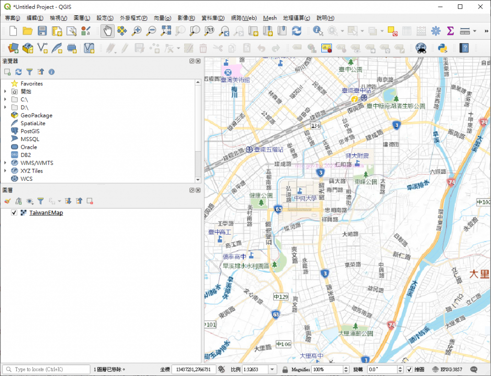Open statistical summary sigma icon

450,31
